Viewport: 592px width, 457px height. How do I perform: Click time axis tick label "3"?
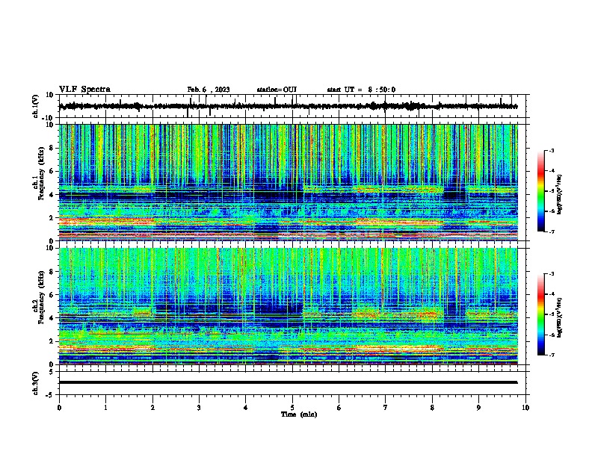(x=199, y=408)
